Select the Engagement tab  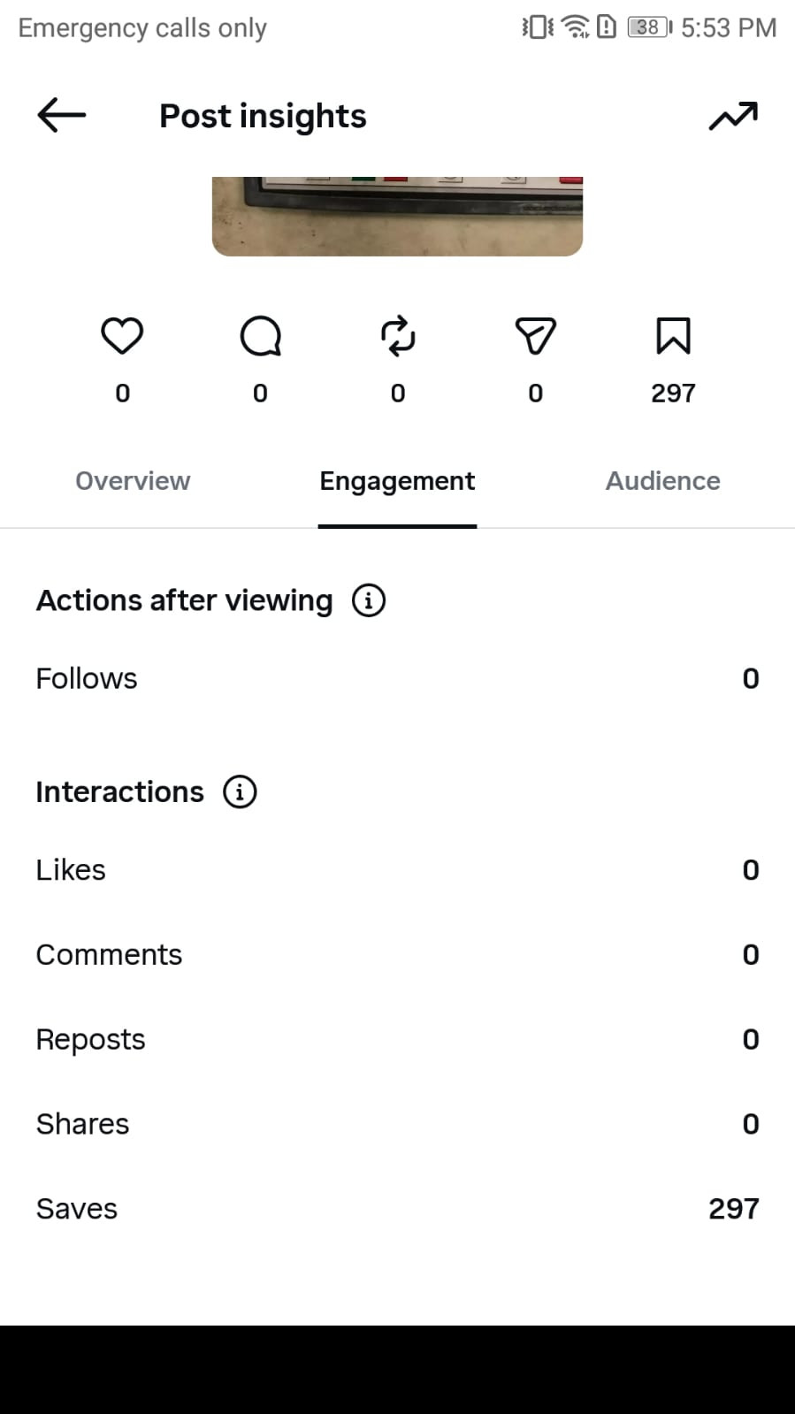pyautogui.click(x=397, y=481)
